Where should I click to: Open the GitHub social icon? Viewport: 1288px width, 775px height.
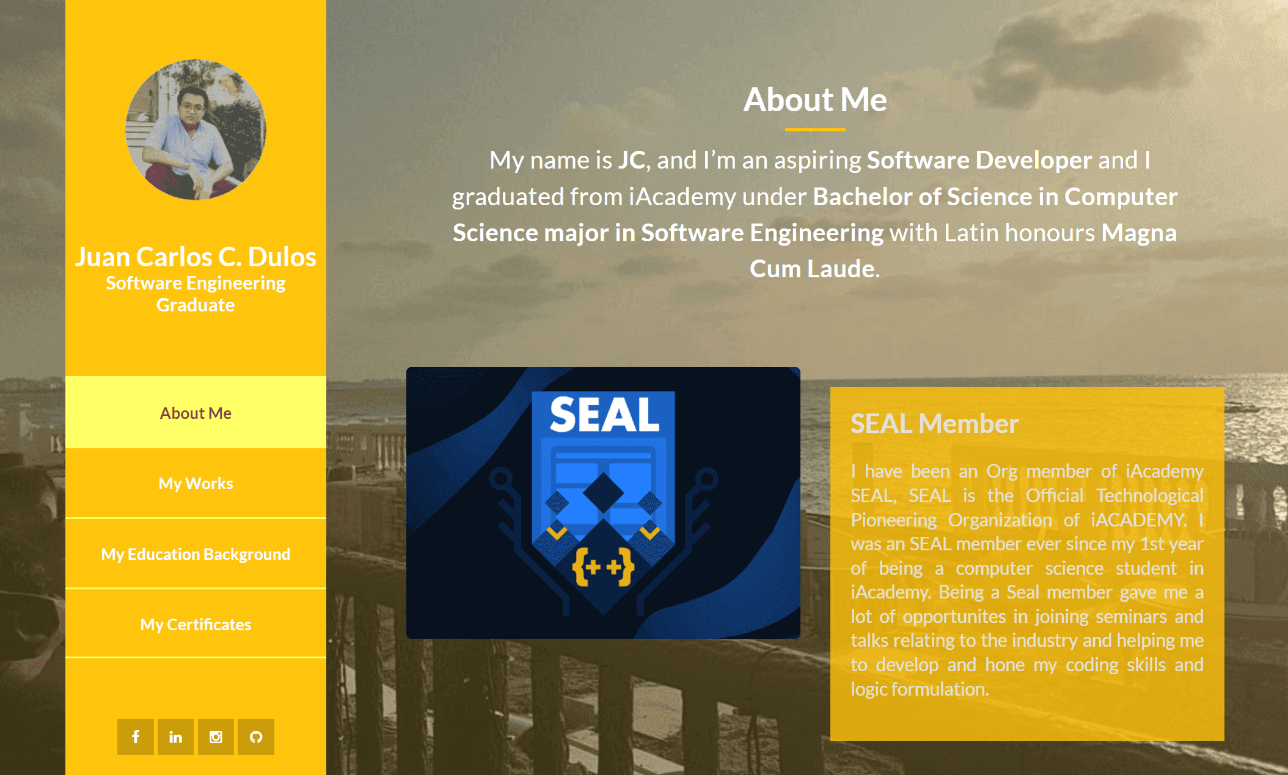256,737
